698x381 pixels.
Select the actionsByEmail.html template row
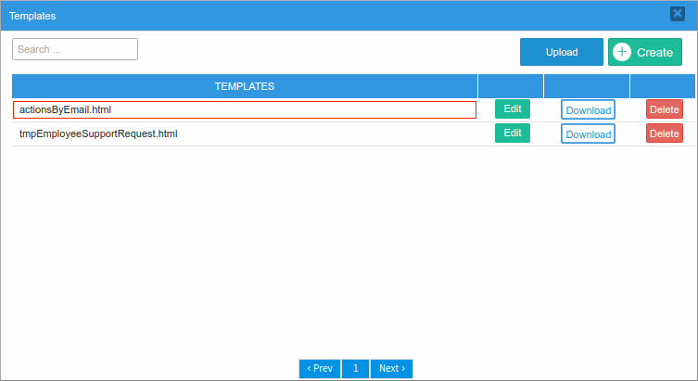point(245,109)
